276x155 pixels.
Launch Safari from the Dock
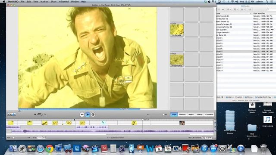[40, 149]
